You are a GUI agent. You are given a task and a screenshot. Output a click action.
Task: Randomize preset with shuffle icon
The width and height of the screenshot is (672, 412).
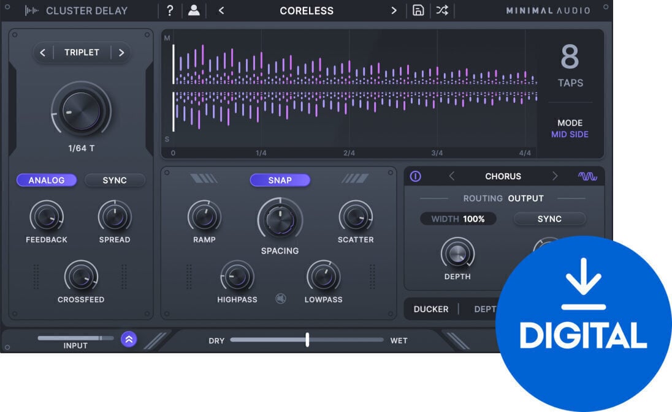(x=442, y=10)
